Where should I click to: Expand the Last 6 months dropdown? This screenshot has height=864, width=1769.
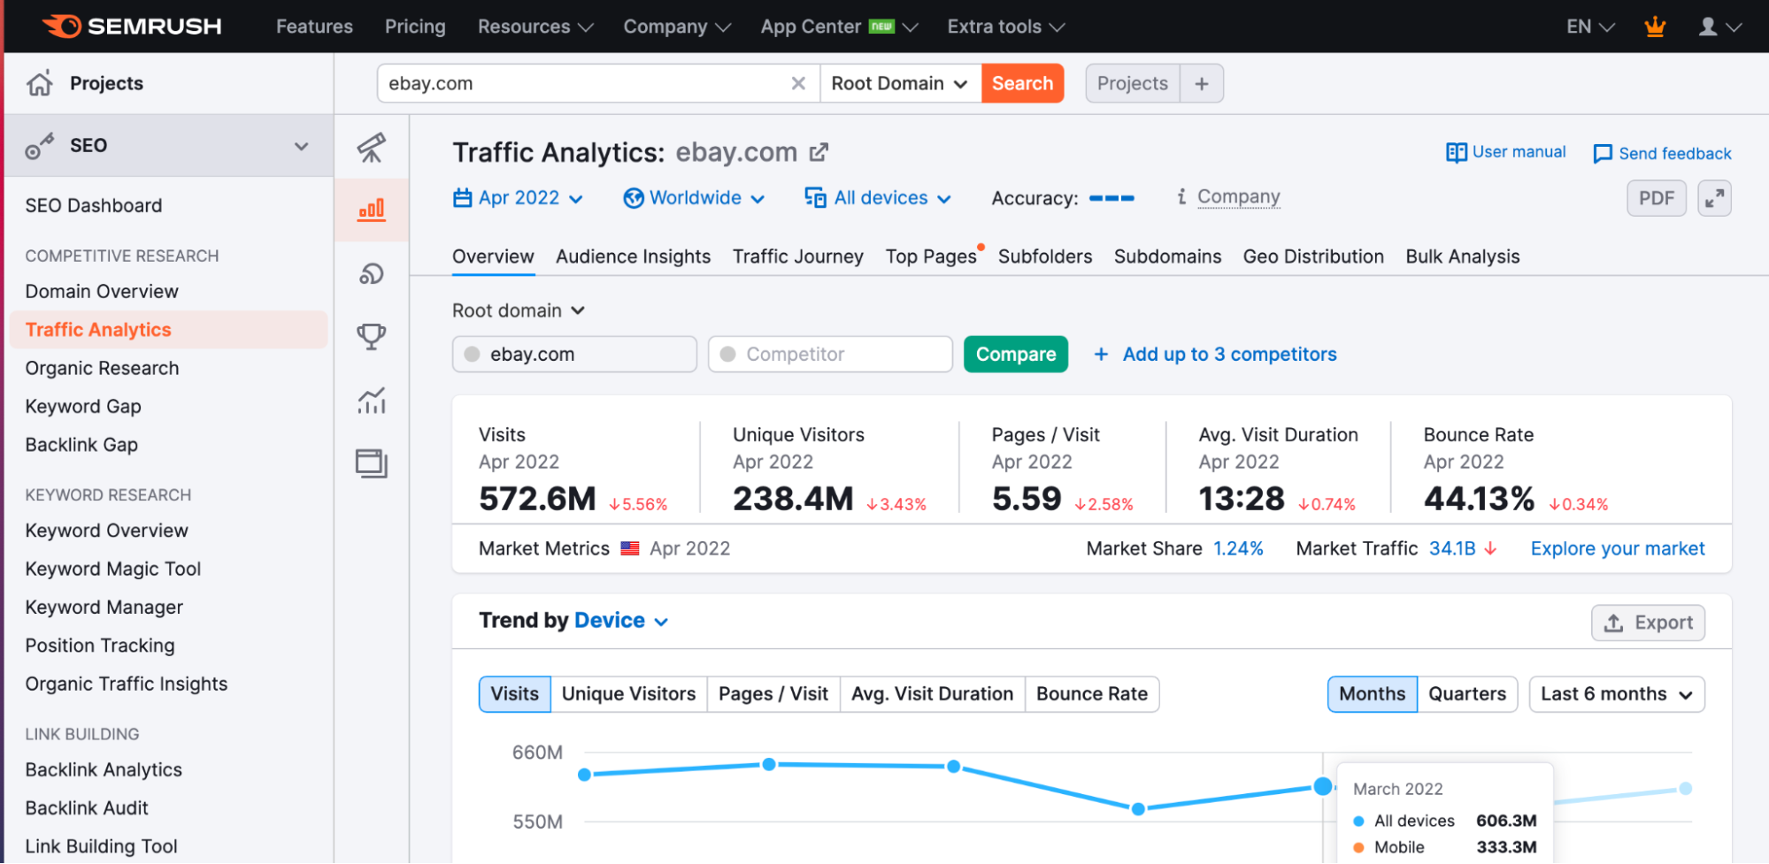(x=1616, y=694)
